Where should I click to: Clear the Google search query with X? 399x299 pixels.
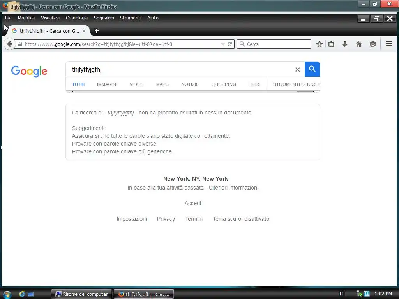point(297,69)
